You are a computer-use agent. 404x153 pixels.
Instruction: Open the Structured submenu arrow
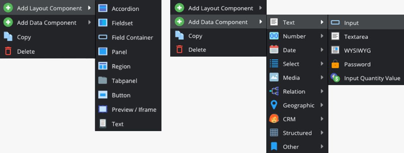point(322,133)
